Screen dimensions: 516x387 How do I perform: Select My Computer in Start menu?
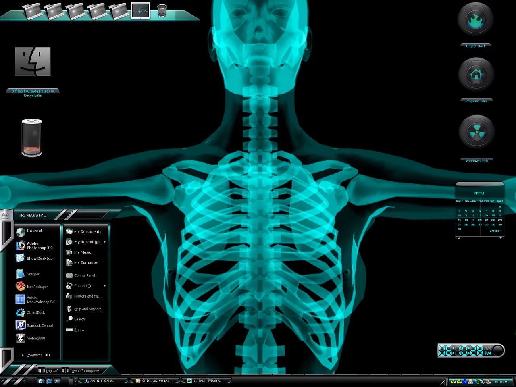click(86, 262)
